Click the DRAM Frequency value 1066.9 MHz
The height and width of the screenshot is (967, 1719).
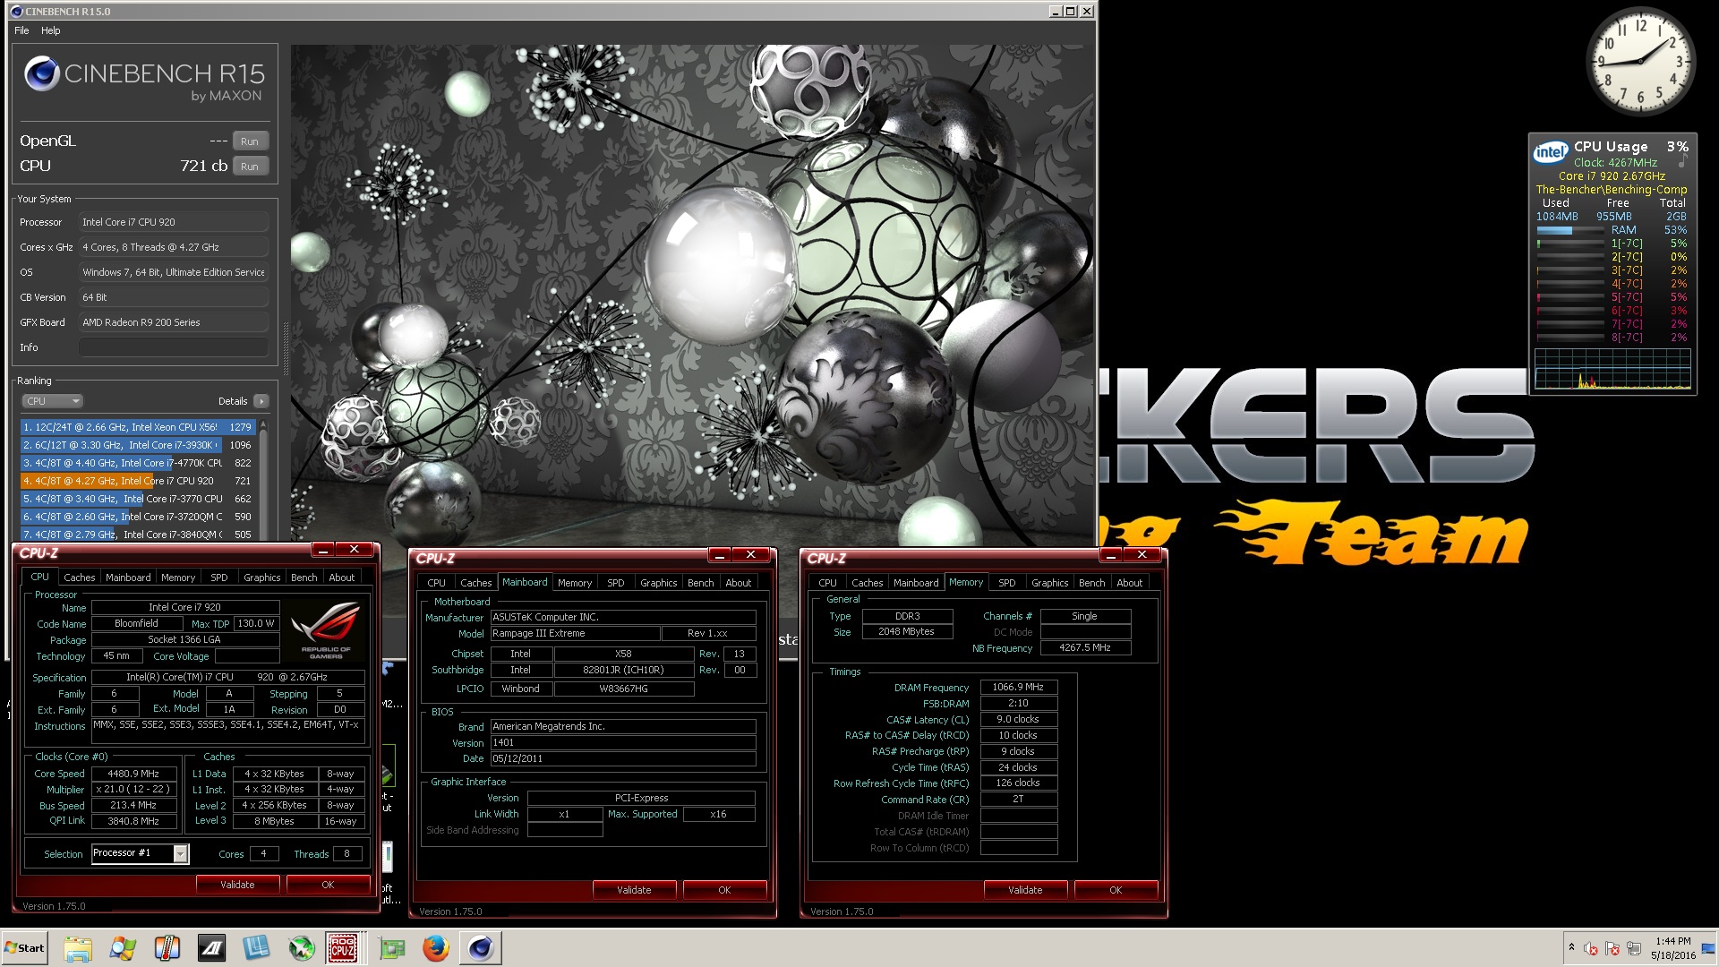(x=1019, y=688)
